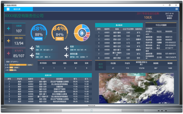183x114 pixels.
Task: Click the 航班正常率 label under 88%
Action: pyautogui.click(x=38, y=39)
